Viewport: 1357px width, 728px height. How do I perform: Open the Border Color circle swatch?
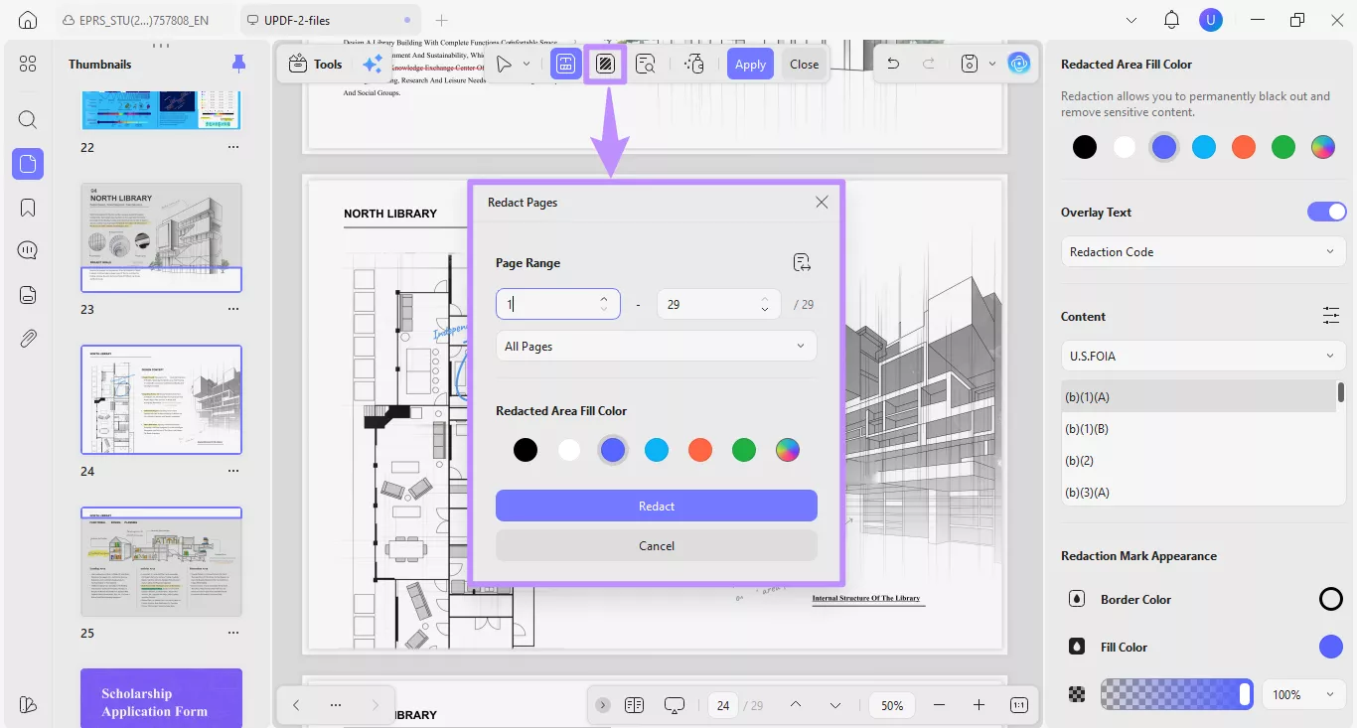point(1331,599)
